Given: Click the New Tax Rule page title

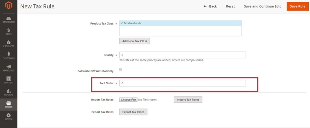Looking at the screenshot, I should pos(37,6).
